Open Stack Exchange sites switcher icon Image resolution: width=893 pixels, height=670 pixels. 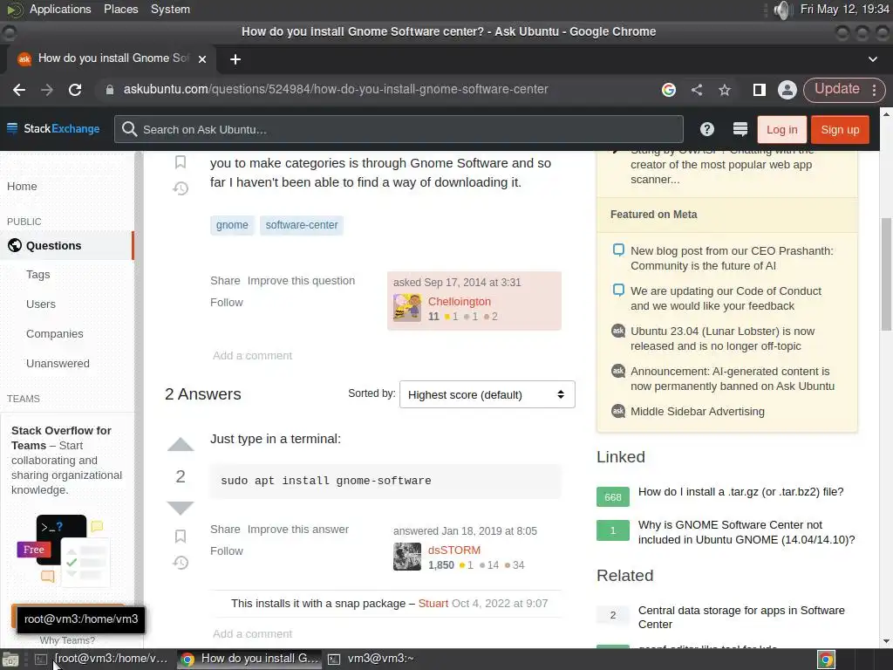coord(740,129)
